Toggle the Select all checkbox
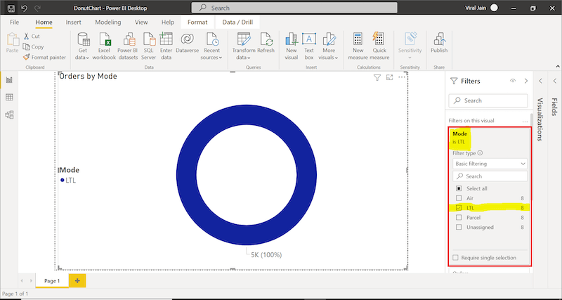The width and height of the screenshot is (562, 300). (459, 188)
